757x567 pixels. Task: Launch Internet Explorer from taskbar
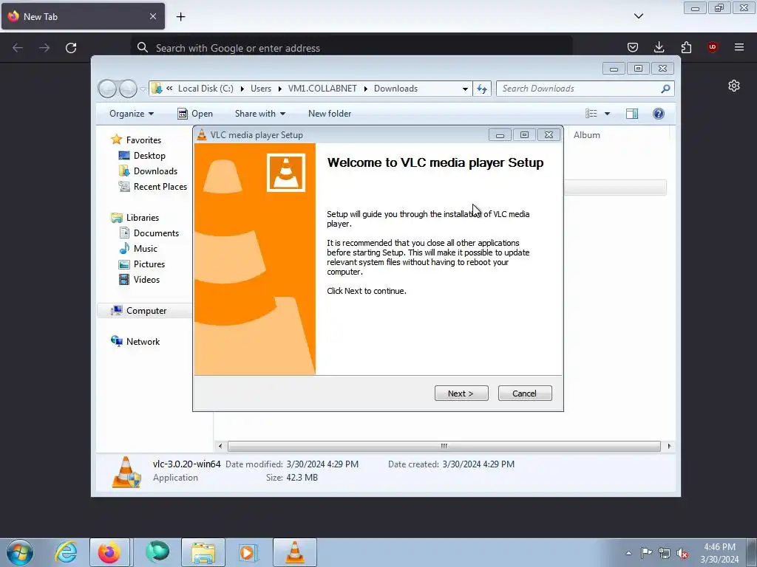[x=66, y=552]
